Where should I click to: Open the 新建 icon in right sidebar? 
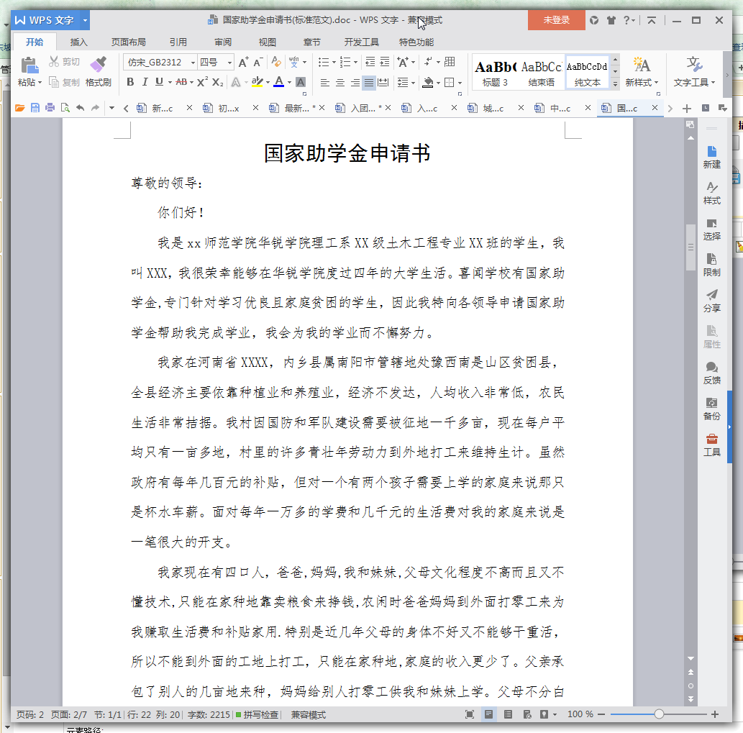(x=712, y=151)
